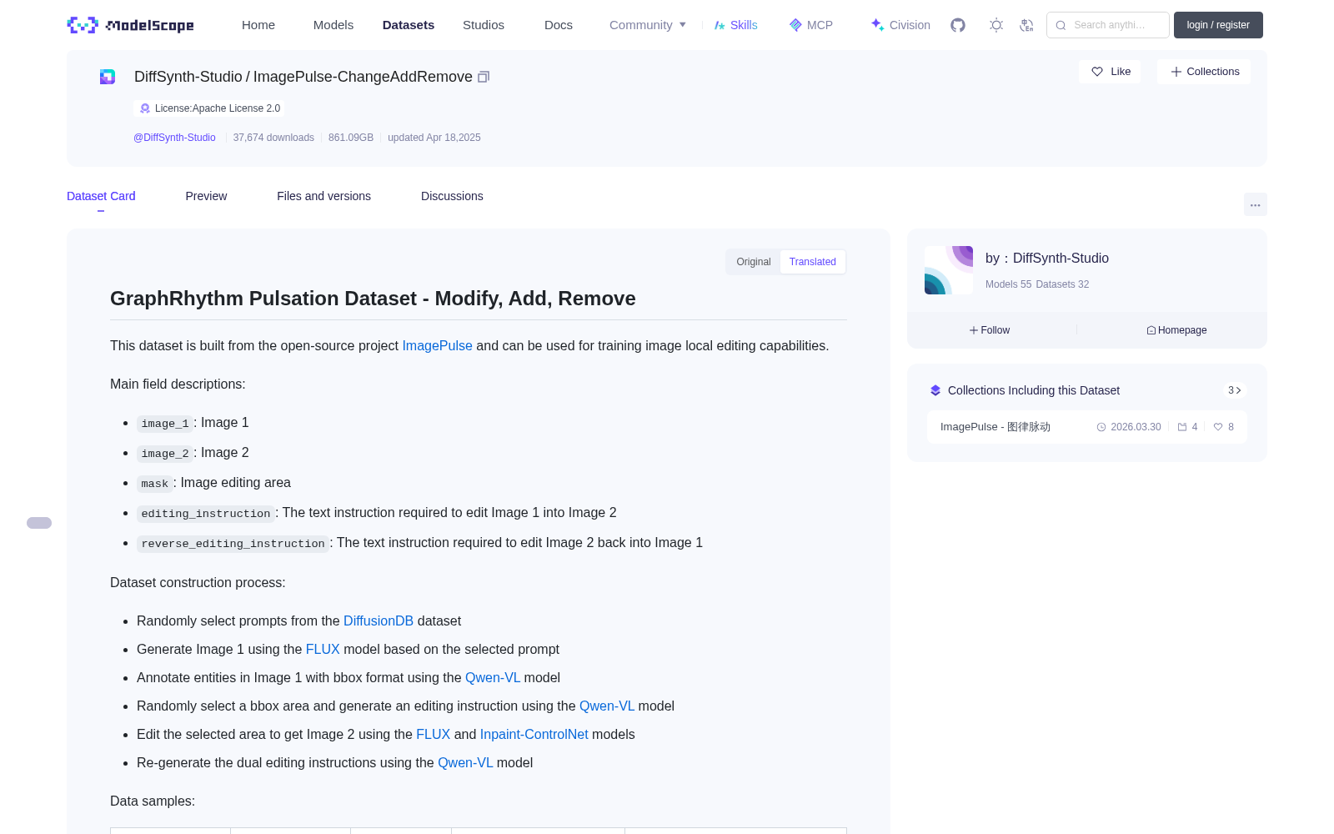1334x834 pixels.
Task: Click the 'updated Apr 18,2025' text
Action: coord(434,138)
